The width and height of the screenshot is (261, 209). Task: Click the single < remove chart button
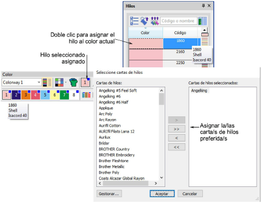pos(177,138)
